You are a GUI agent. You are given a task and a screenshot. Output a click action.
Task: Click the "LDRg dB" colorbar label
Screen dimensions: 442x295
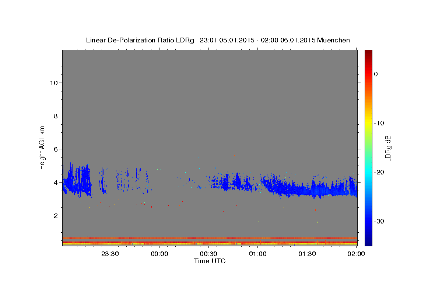coord(387,148)
